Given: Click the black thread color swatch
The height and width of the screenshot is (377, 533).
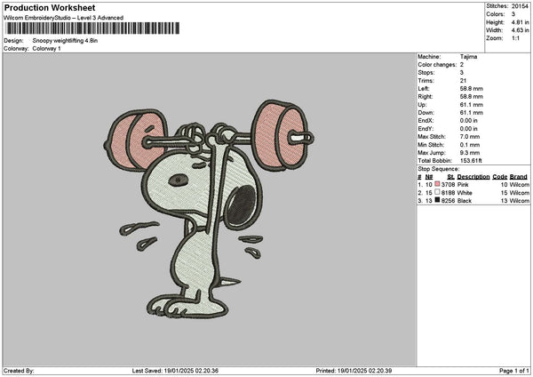Looking at the screenshot, I should click(437, 201).
